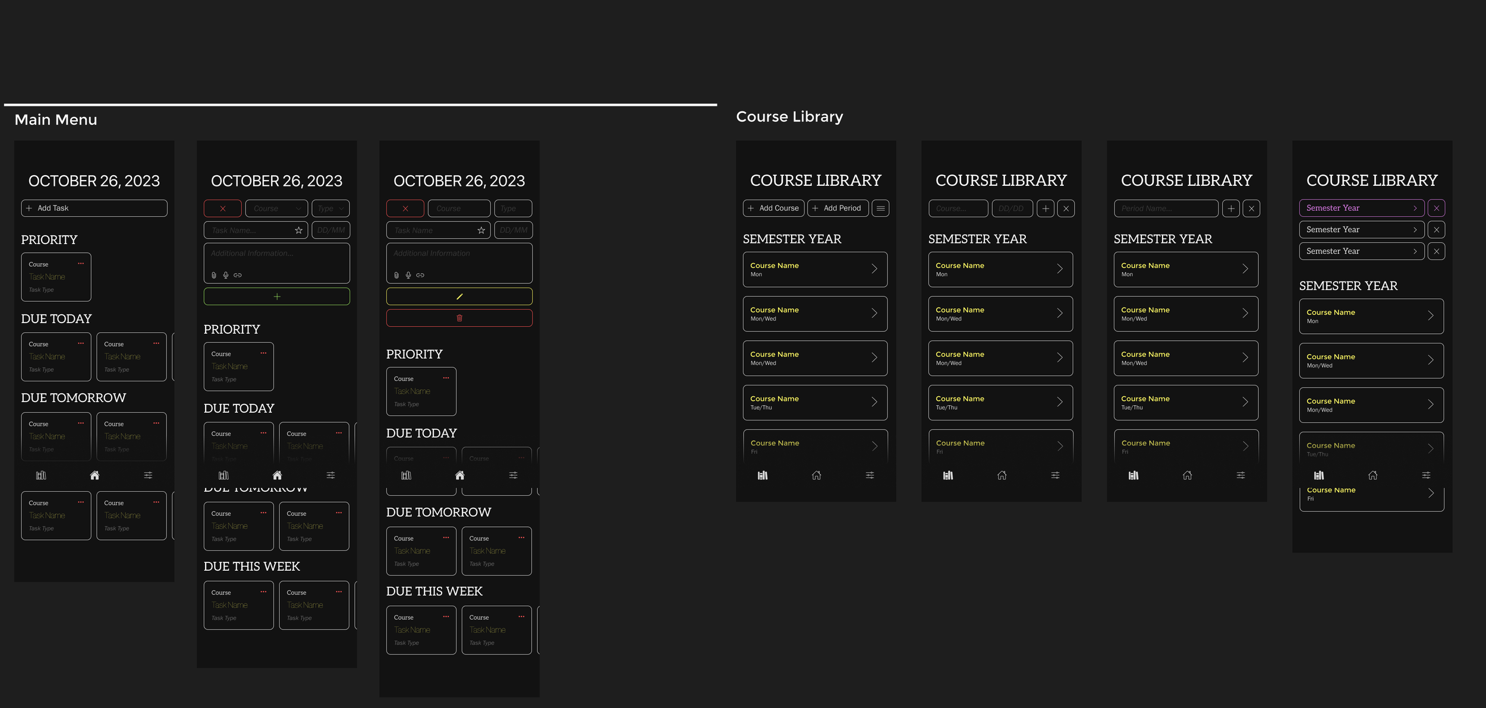
Task: Click plus icon next to DD/DD field
Action: click(1046, 208)
